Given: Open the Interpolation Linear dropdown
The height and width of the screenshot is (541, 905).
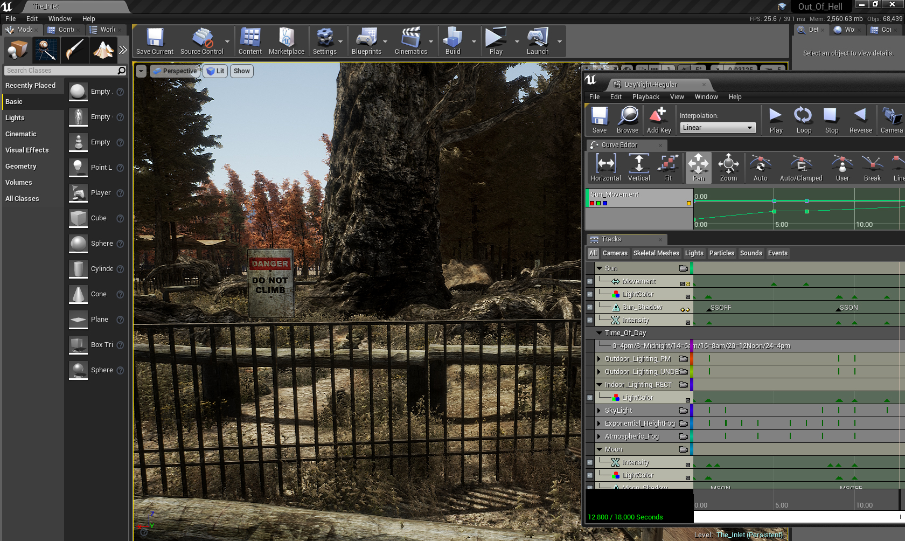Looking at the screenshot, I should coord(717,128).
